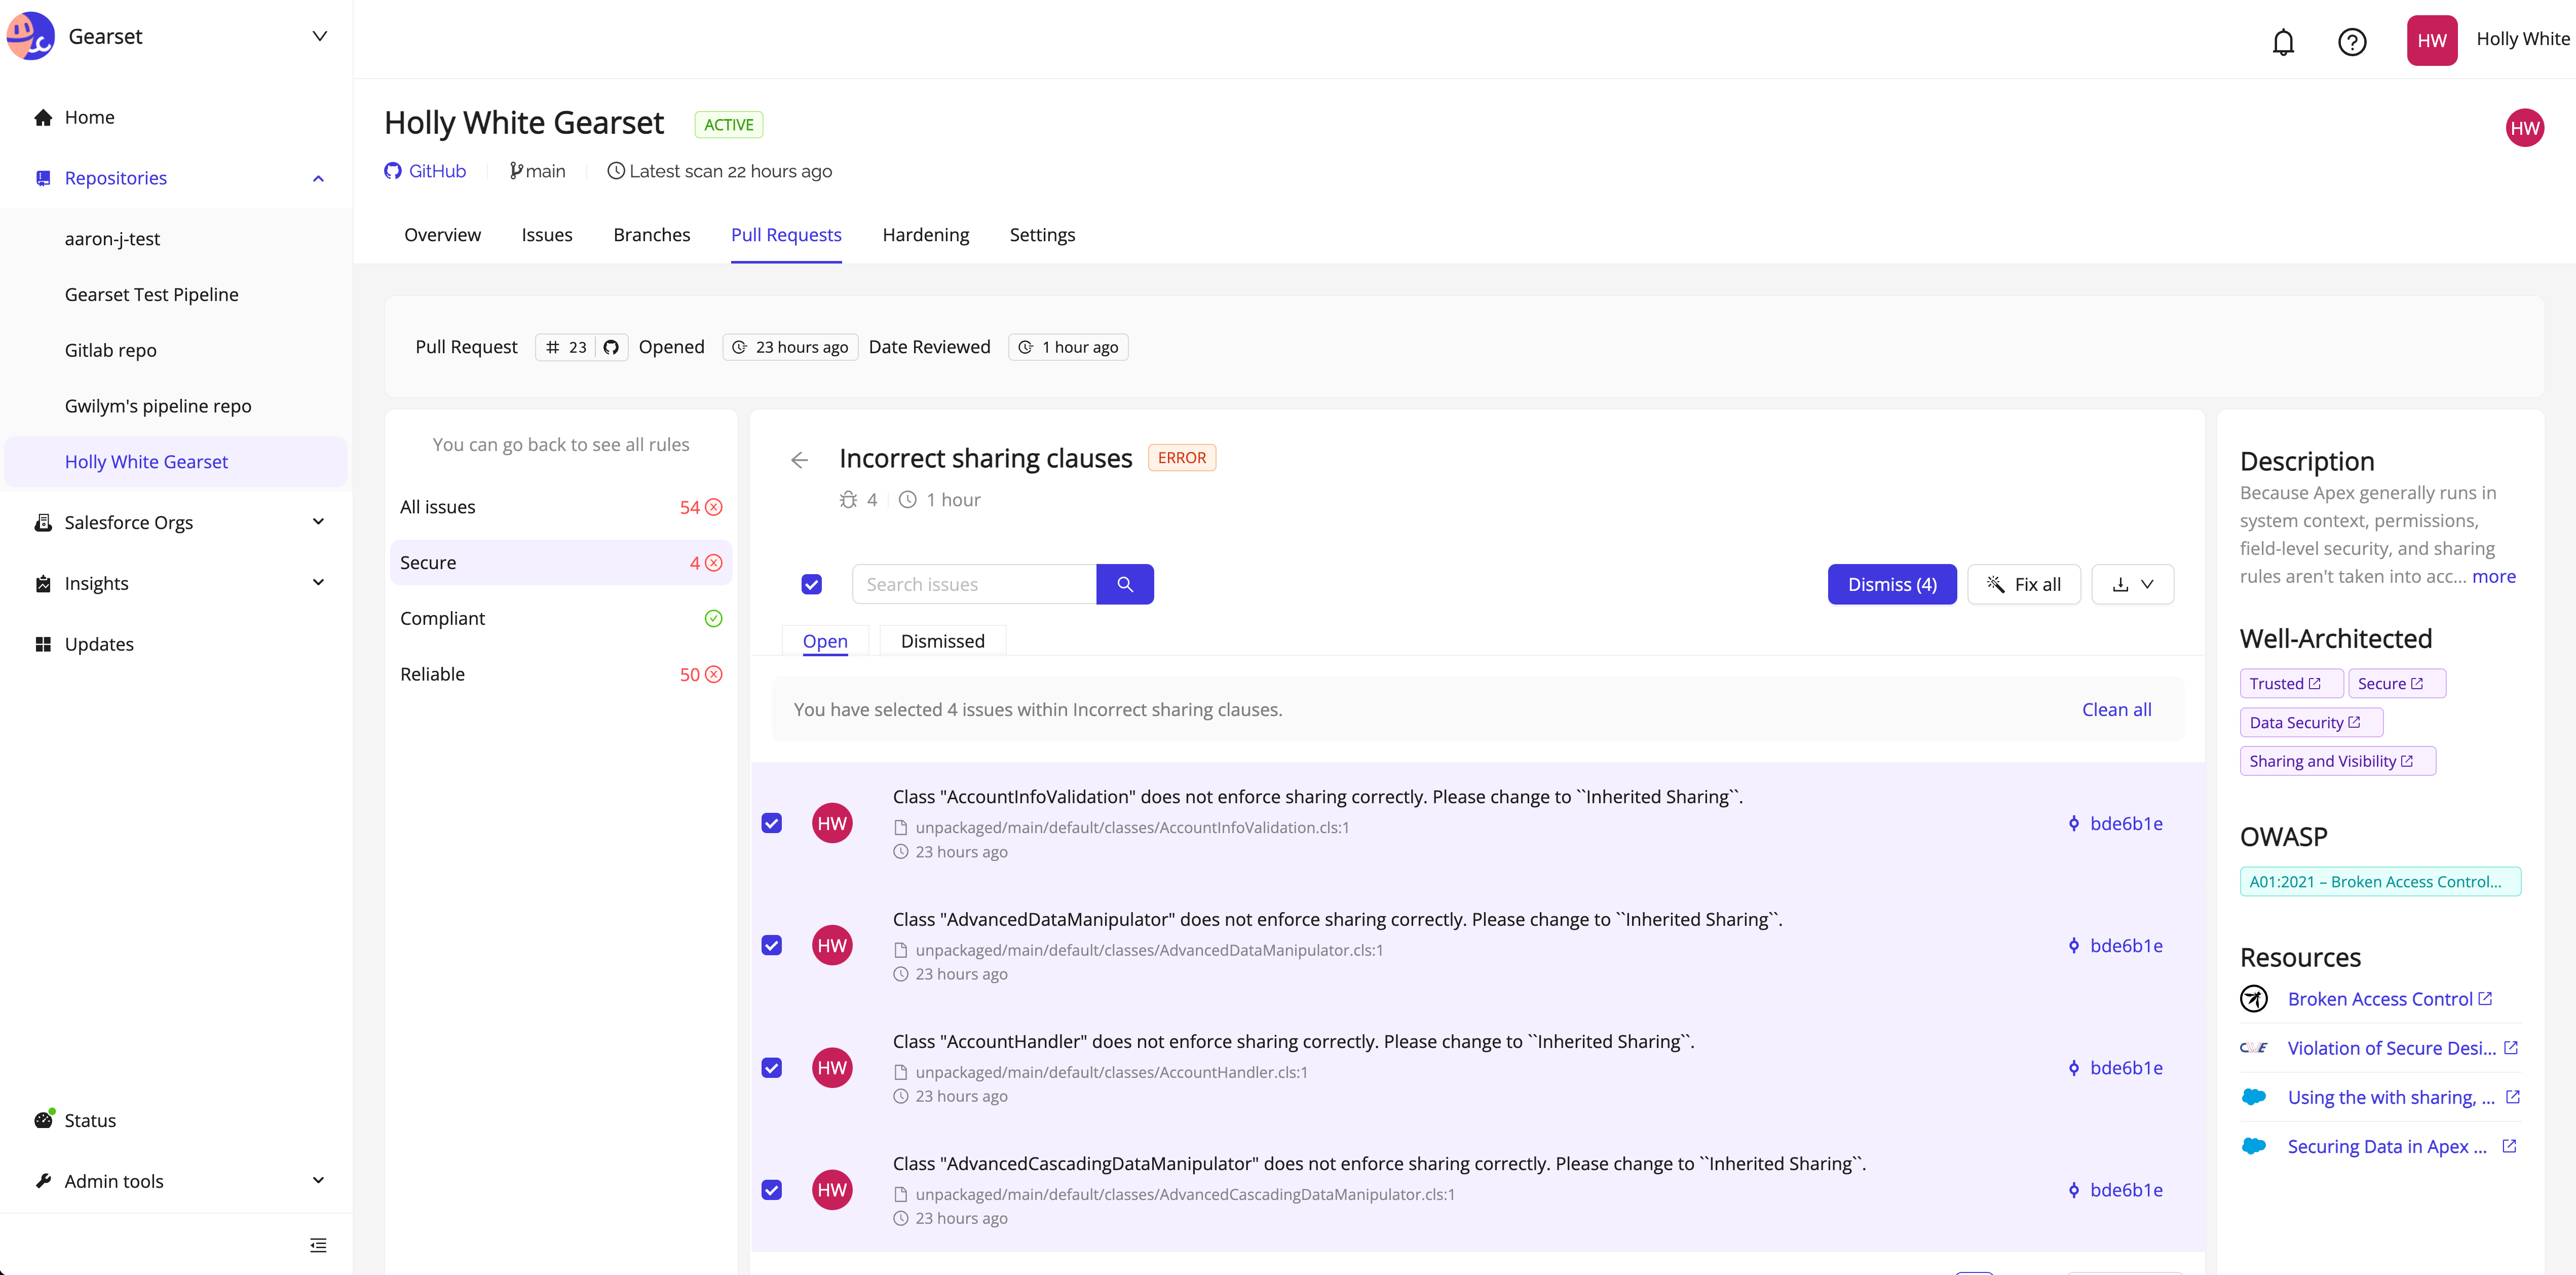Screen dimensions: 2576x1275
Task: Switch to the Hardening tab
Action: point(925,234)
